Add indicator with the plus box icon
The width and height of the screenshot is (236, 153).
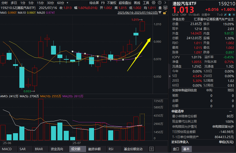click(x=151, y=149)
